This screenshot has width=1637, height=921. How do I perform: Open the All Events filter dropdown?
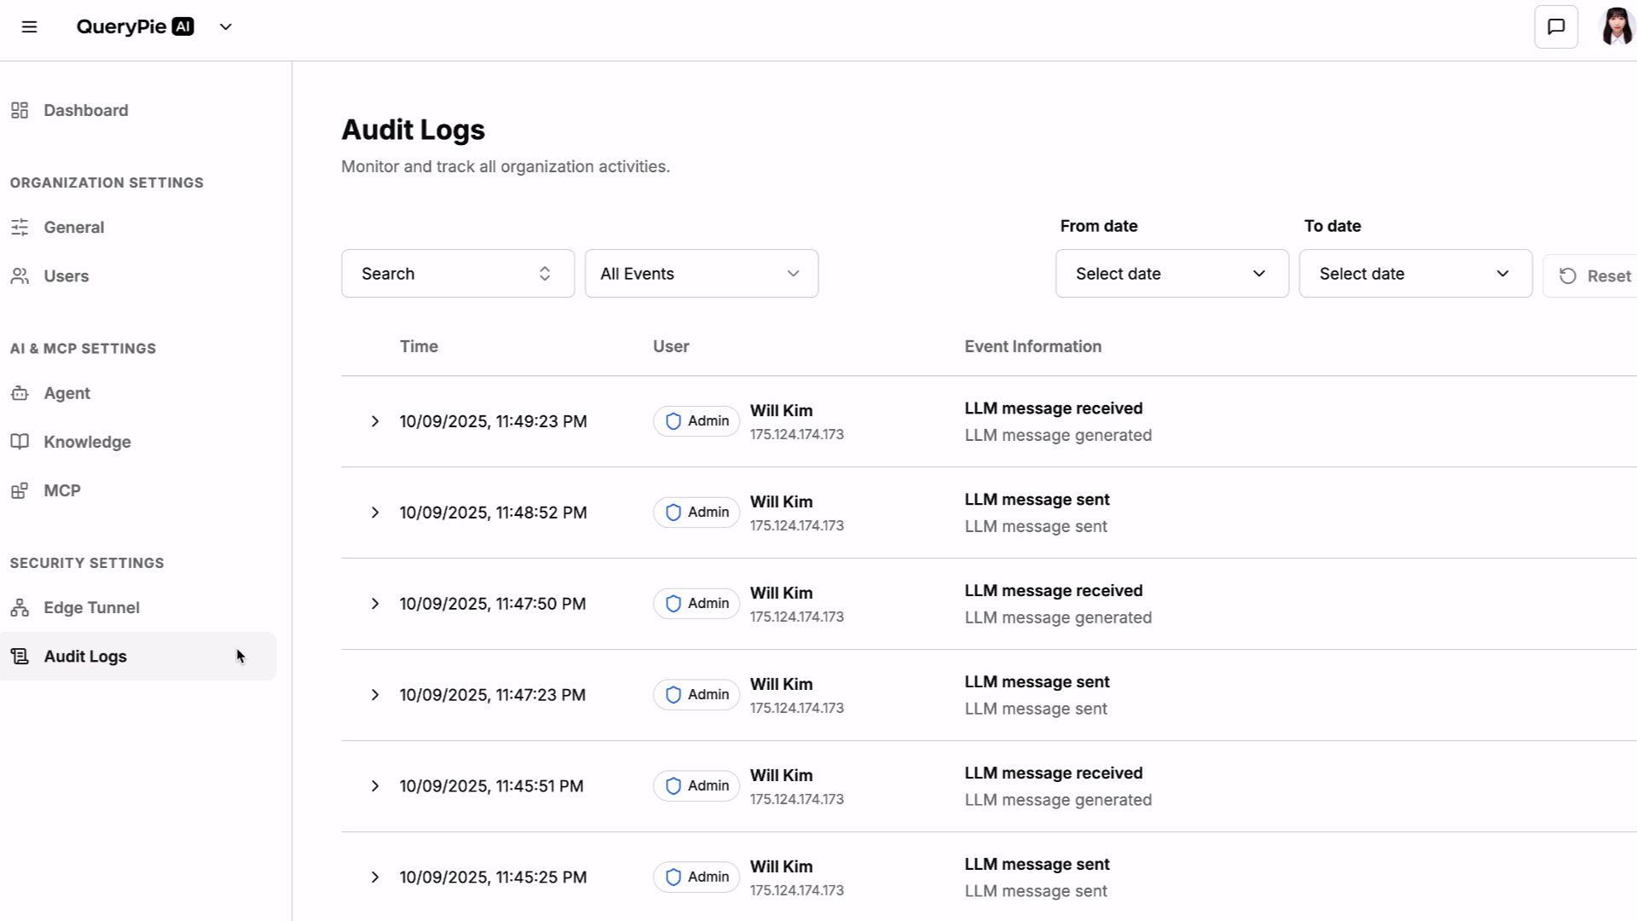coord(701,274)
